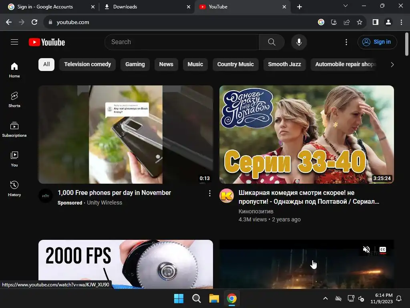
Task: Unmute the previewing video
Action: 366,249
